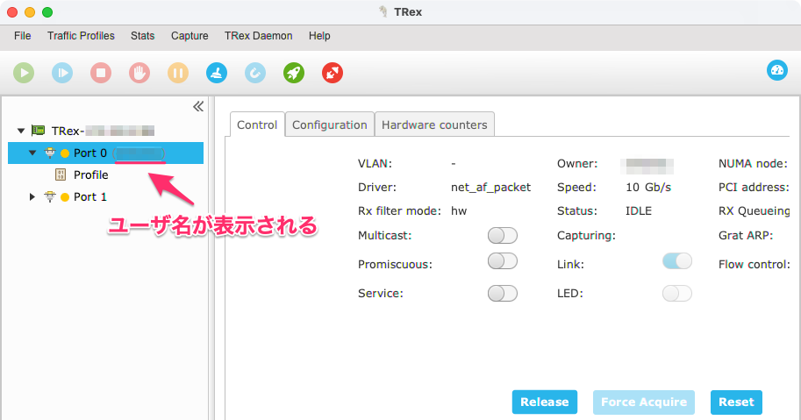Click the Rx filter mode label

(399, 210)
